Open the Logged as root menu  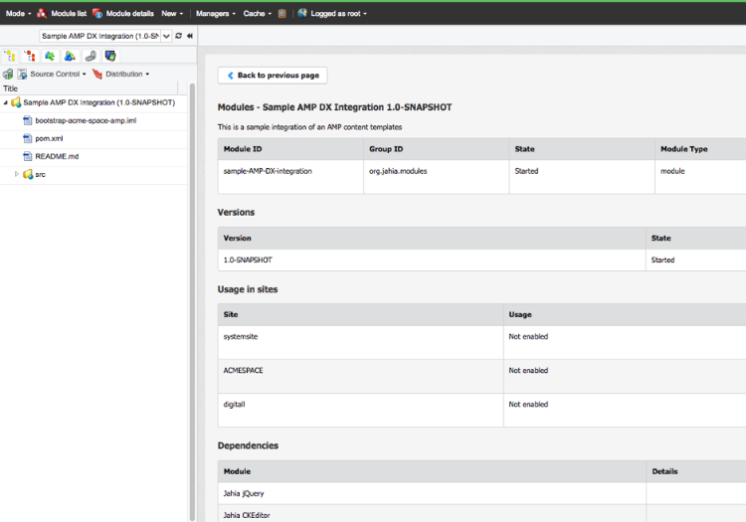(x=339, y=13)
